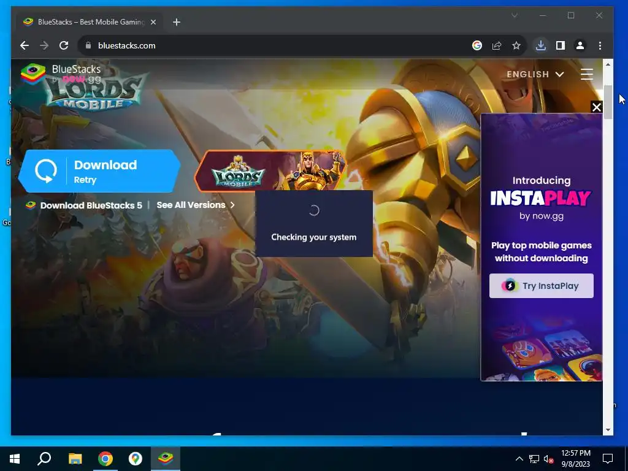The width and height of the screenshot is (628, 471).
Task: Click the browser forward arrow
Action: (x=44, y=45)
